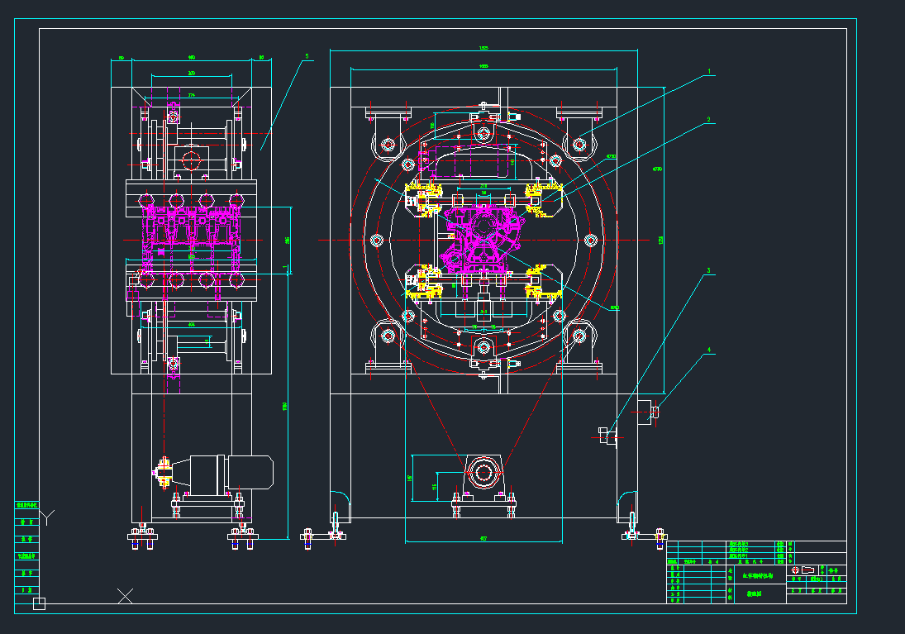This screenshot has height=634, width=905.
Task: Select part callout number 5
Action: tap(307, 57)
